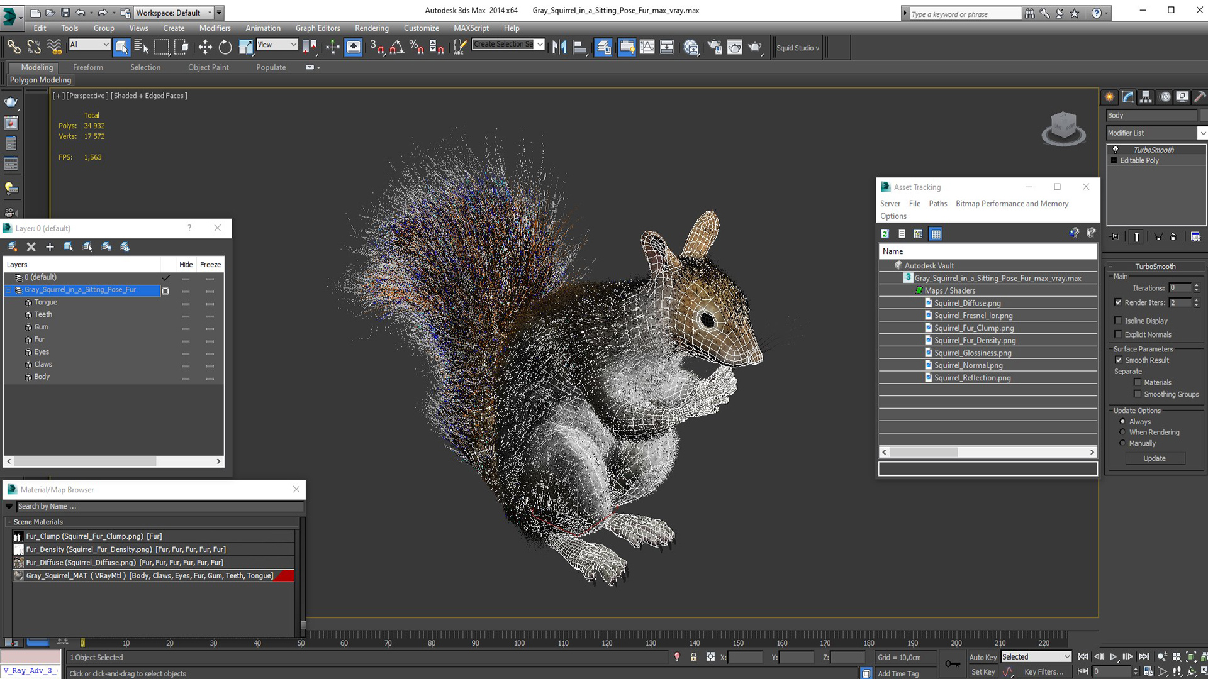Click Polygon Modeling panel button
This screenshot has width=1208, height=679.
pos(40,80)
